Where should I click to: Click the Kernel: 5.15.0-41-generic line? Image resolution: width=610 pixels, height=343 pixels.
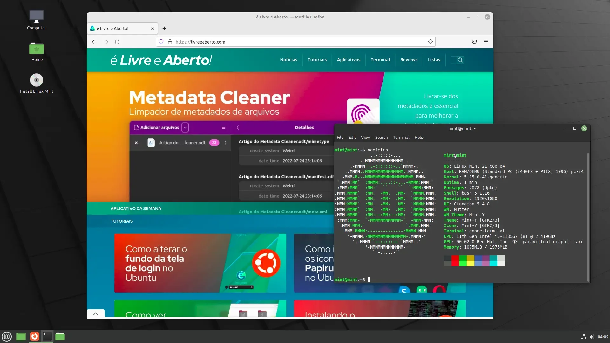pos(475,177)
